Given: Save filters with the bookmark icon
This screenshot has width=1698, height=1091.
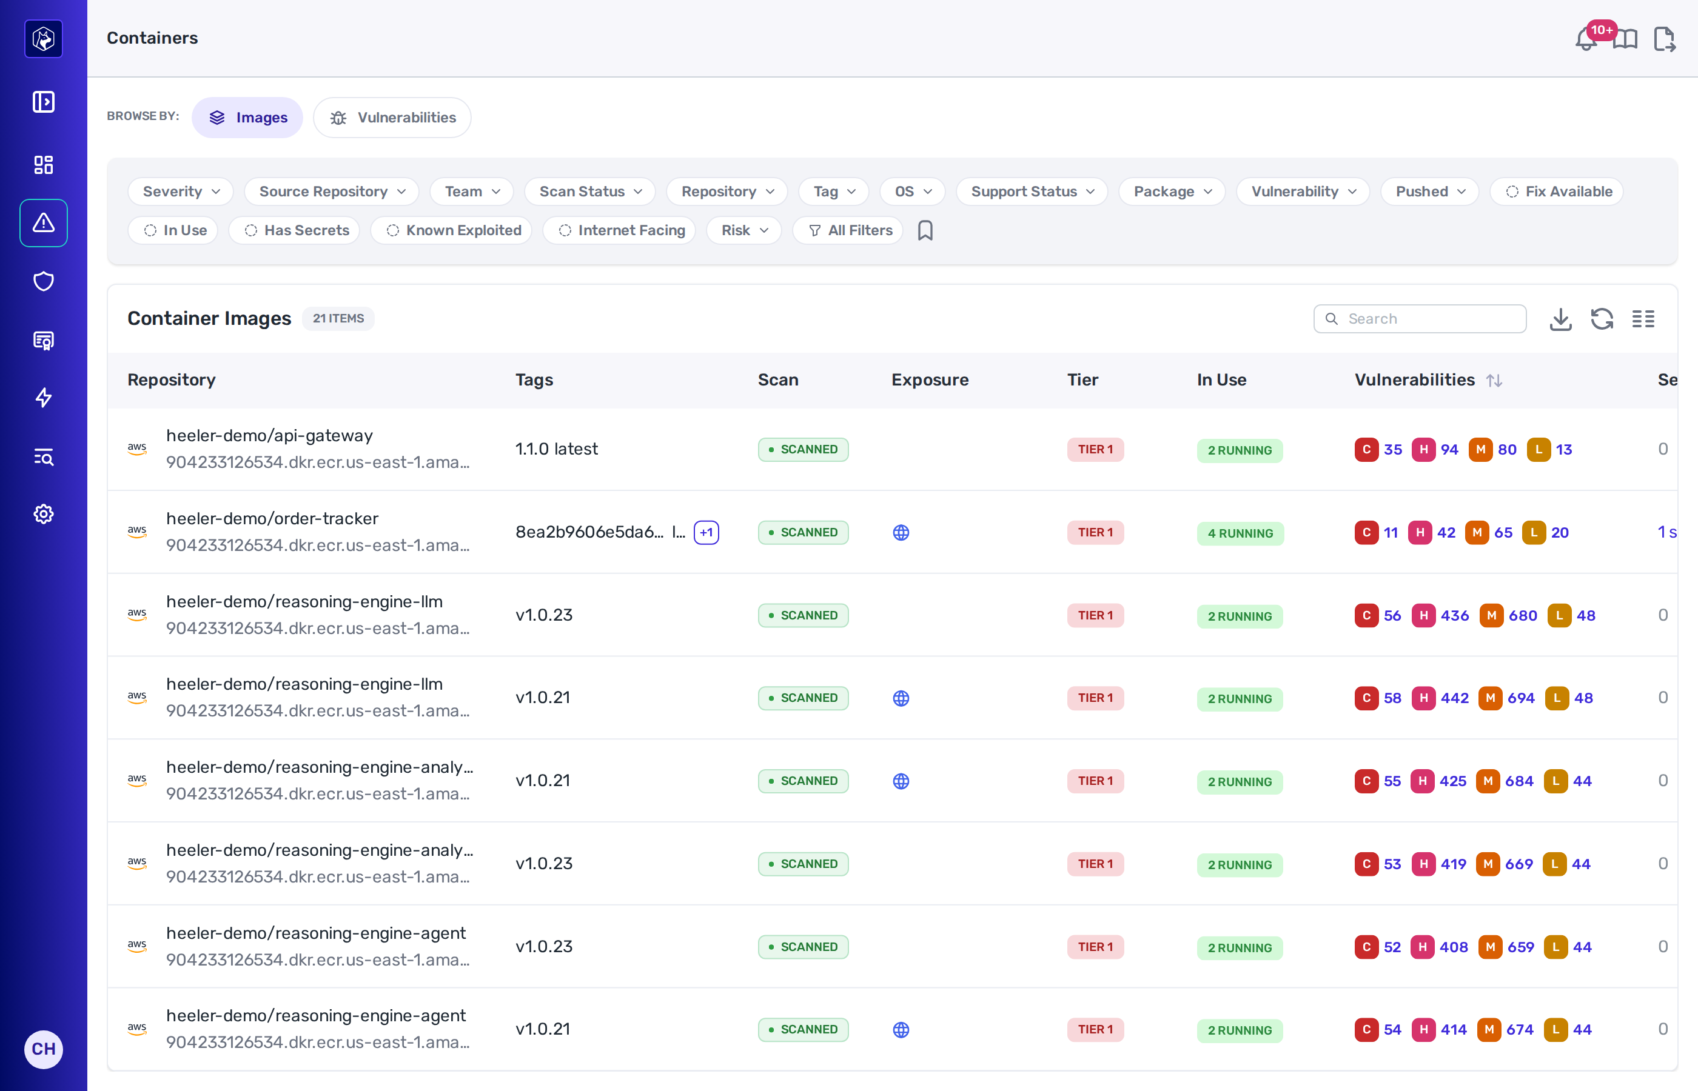Looking at the screenshot, I should [925, 230].
